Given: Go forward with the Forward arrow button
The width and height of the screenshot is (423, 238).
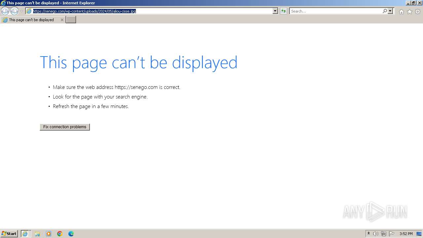Looking at the screenshot, I should coord(14,11).
